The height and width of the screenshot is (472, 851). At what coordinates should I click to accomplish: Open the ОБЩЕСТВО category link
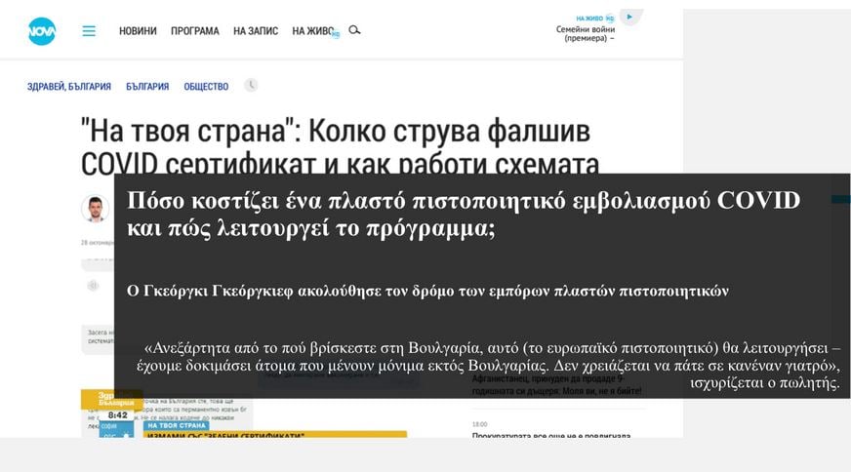point(206,86)
